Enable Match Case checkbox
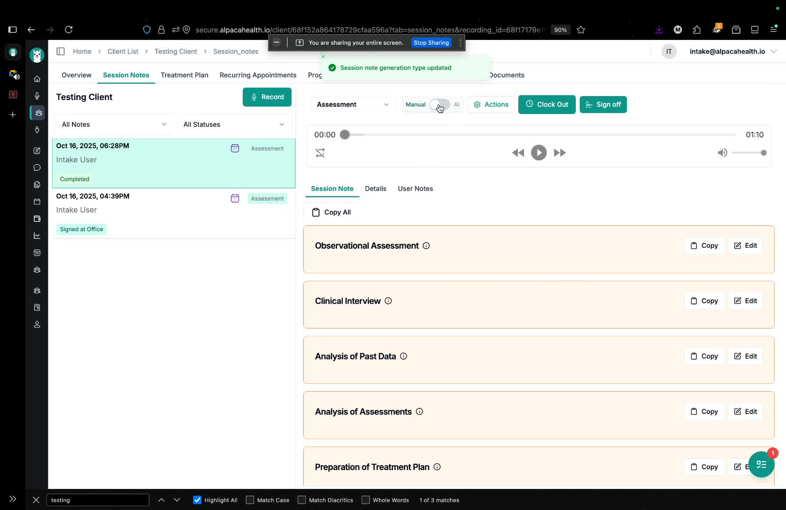The width and height of the screenshot is (786, 510). click(250, 500)
